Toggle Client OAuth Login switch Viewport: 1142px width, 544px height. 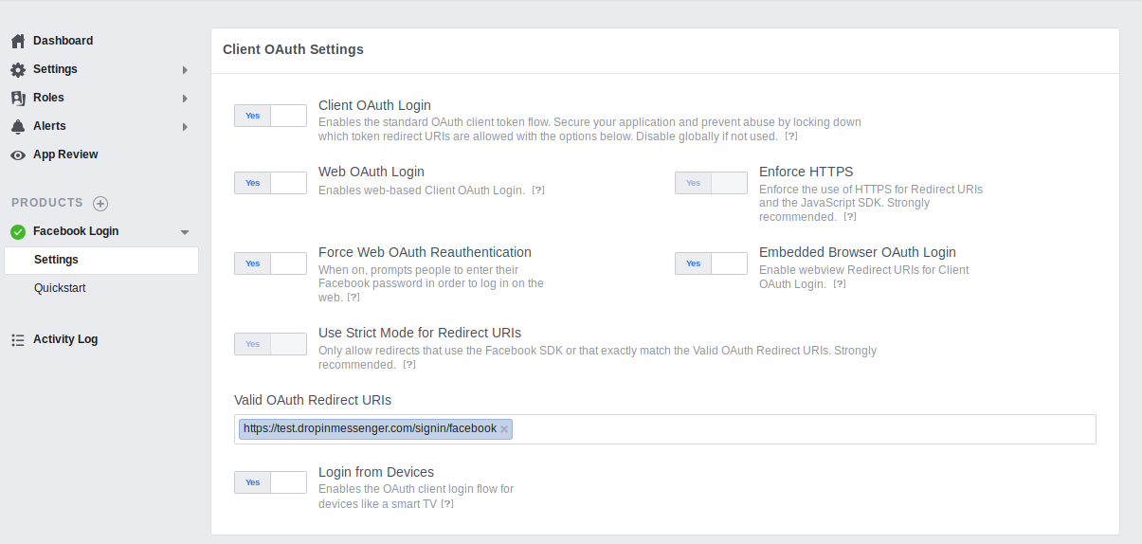tap(270, 116)
